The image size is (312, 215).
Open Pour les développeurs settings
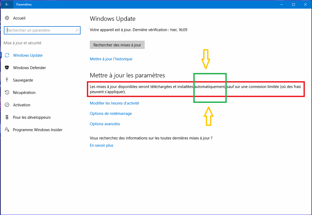pos(32,117)
